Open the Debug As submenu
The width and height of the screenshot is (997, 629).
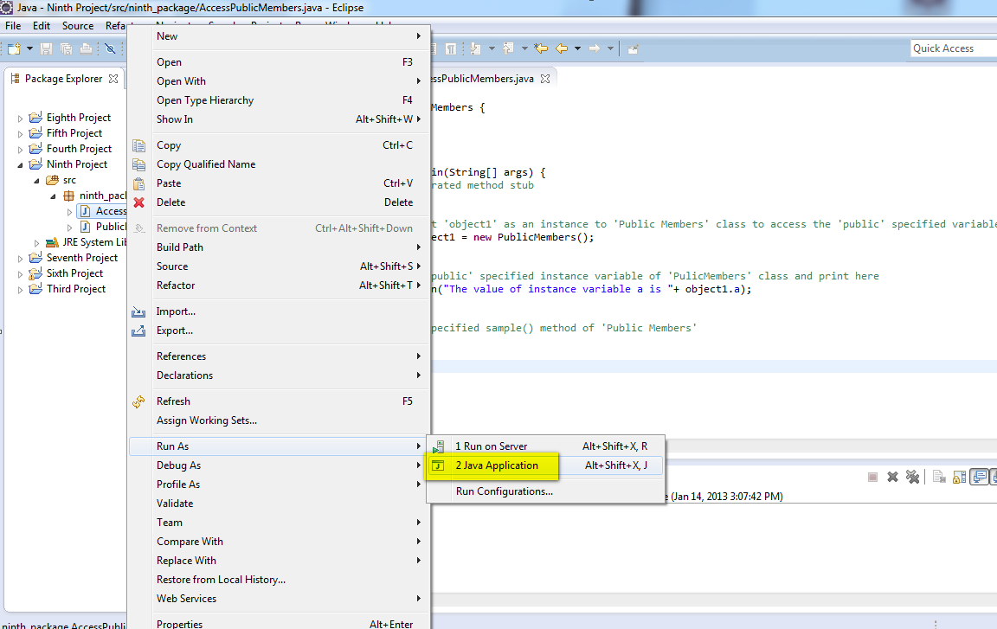point(280,465)
